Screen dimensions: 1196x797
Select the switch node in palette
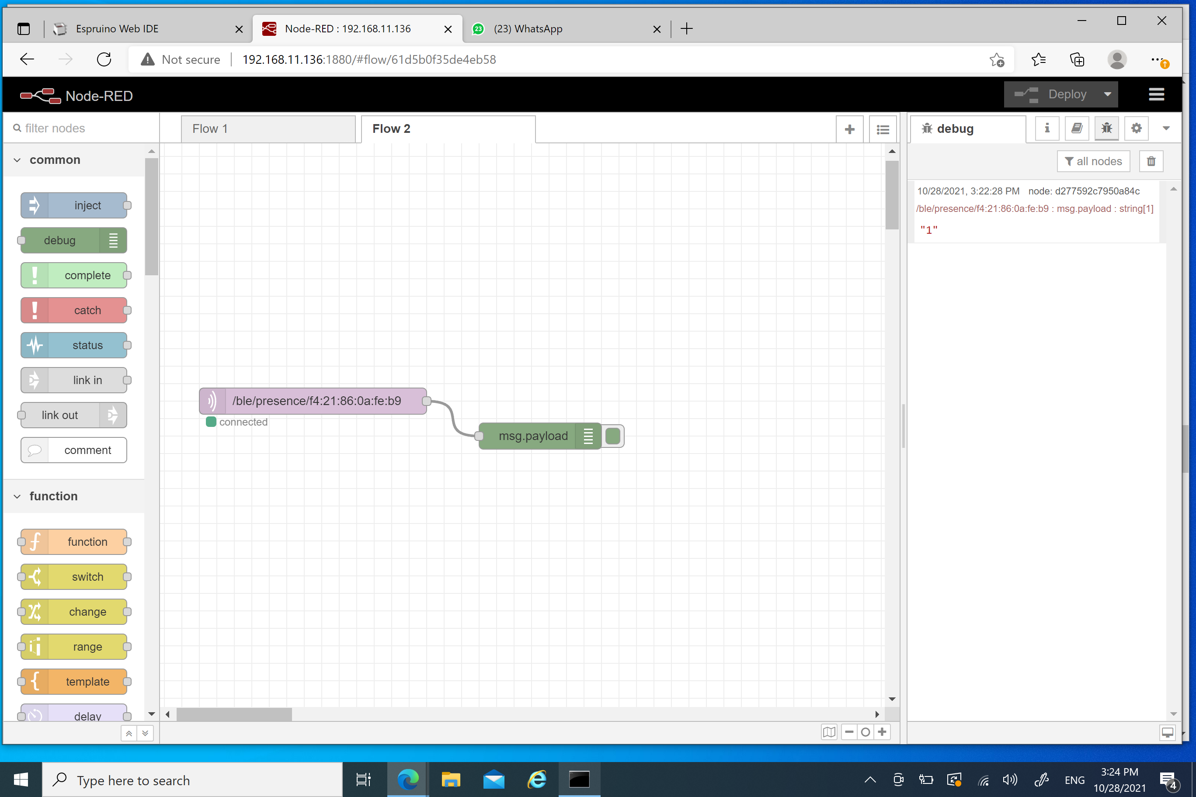[x=74, y=577]
